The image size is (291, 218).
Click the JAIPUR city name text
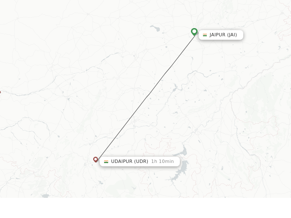(217, 35)
